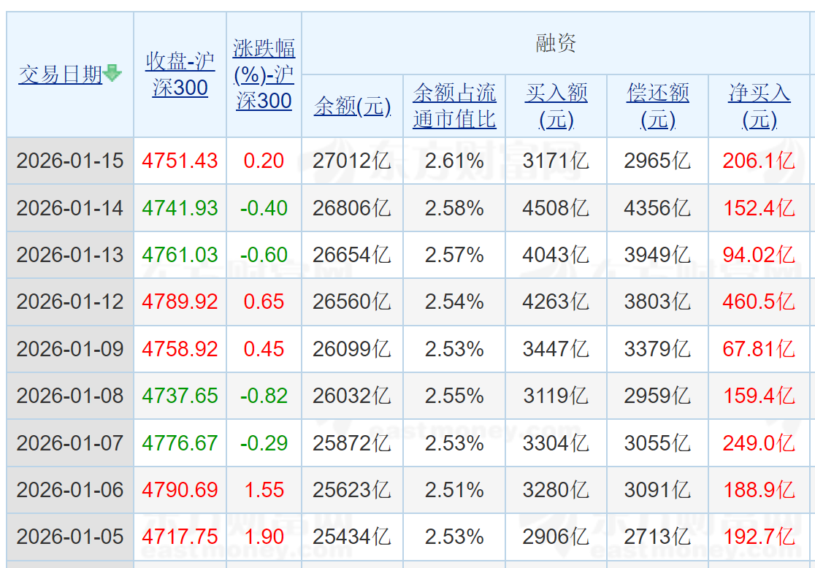This screenshot has height=568, width=815.
Task: Click the 涨跌幅(%)-沪深300 header link
Action: [x=264, y=74]
